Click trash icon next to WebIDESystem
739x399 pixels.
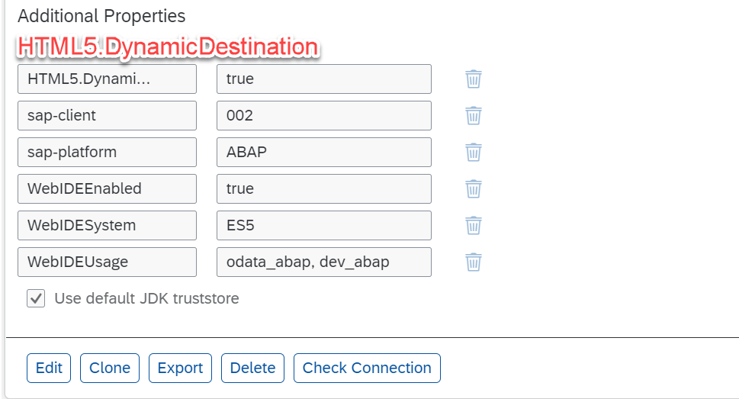pyautogui.click(x=474, y=225)
